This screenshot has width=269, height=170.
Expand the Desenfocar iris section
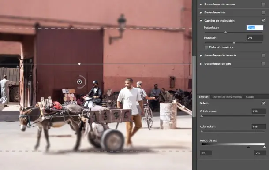click(201, 12)
